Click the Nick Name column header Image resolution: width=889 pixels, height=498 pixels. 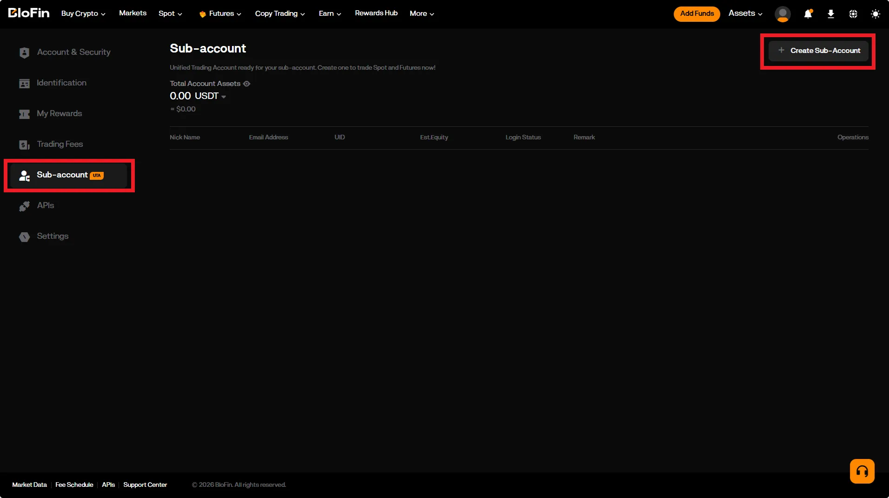pyautogui.click(x=185, y=138)
